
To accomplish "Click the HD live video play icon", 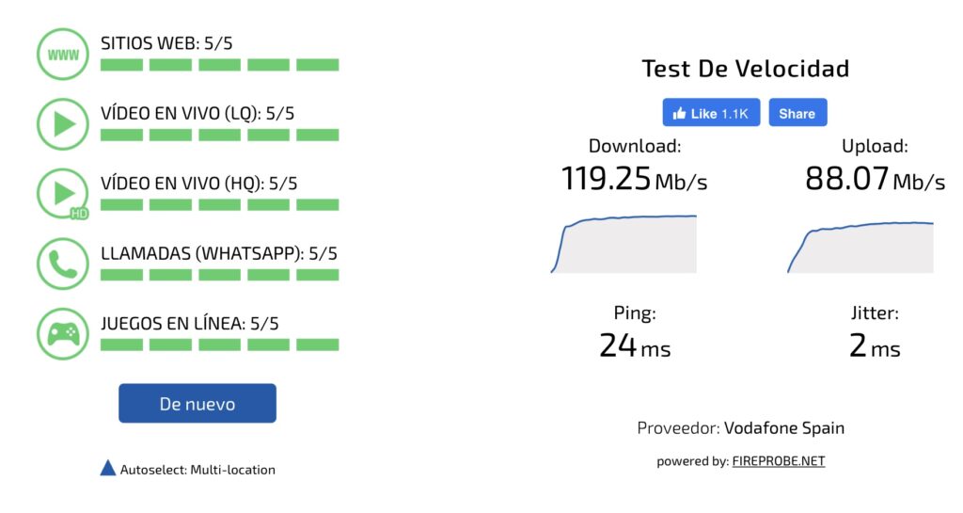I will (63, 194).
